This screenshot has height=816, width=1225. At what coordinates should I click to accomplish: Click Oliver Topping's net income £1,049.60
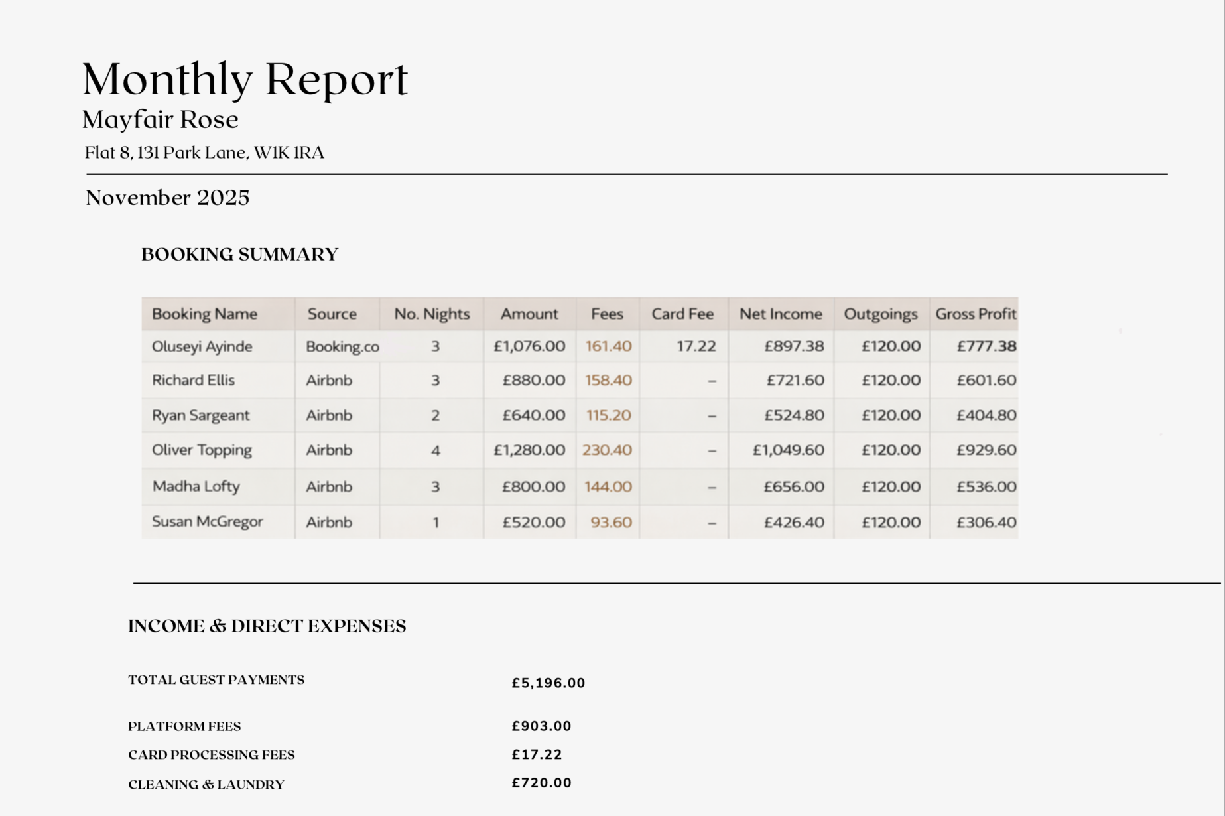(x=788, y=450)
